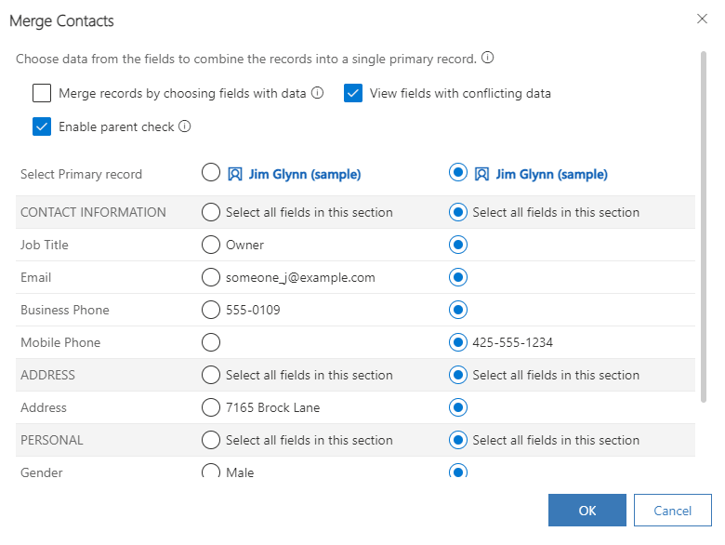725x545 pixels.
Task: Choose blank Mobile Phone from left record
Action: point(211,342)
